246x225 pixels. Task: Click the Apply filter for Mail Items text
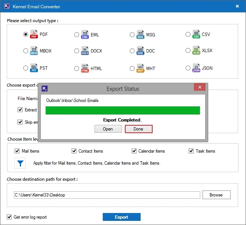pos(97,163)
